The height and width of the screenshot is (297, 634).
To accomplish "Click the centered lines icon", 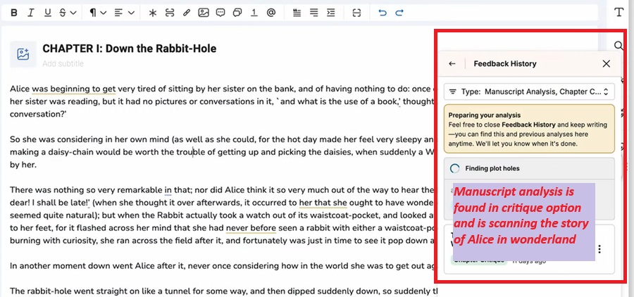I will [x=313, y=13].
